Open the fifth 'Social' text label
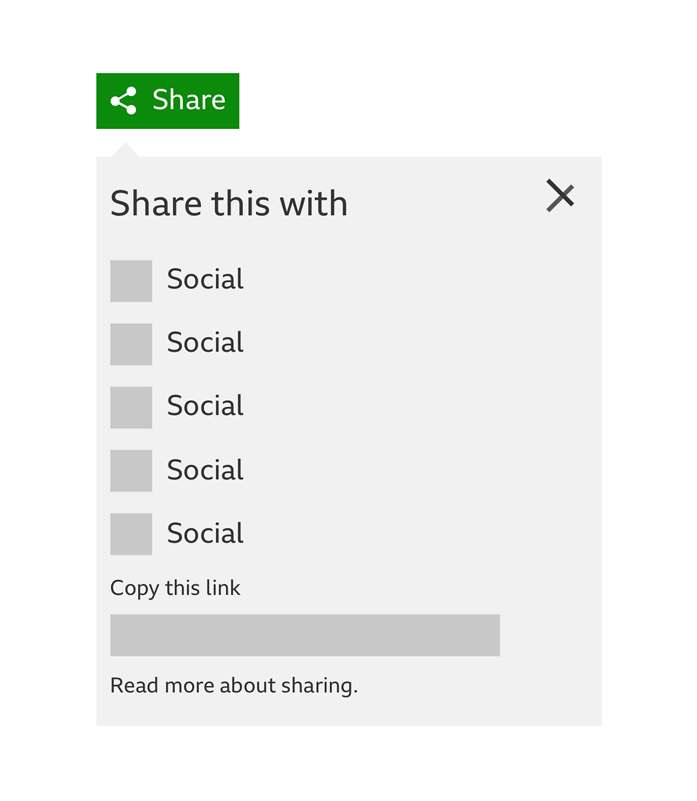Viewport: 697px width, 801px height. click(205, 533)
